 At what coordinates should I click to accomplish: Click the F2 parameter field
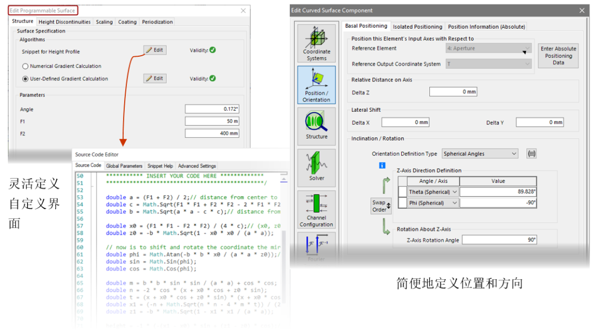click(212, 133)
